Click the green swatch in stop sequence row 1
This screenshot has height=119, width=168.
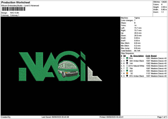(127, 58)
